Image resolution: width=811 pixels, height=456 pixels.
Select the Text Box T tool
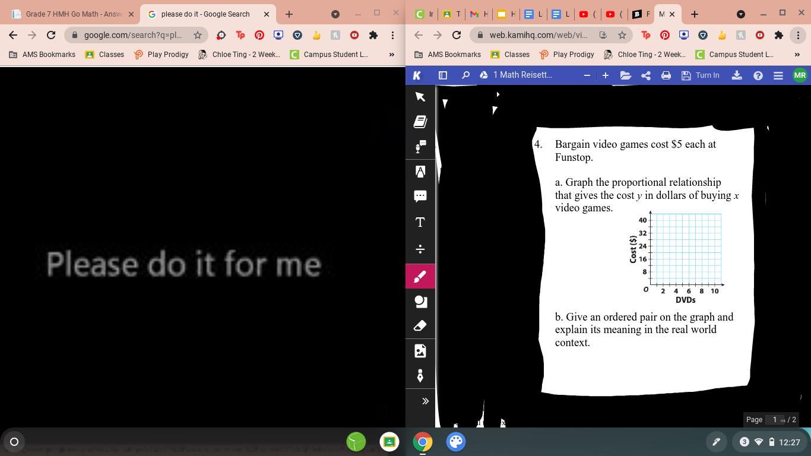click(x=420, y=223)
